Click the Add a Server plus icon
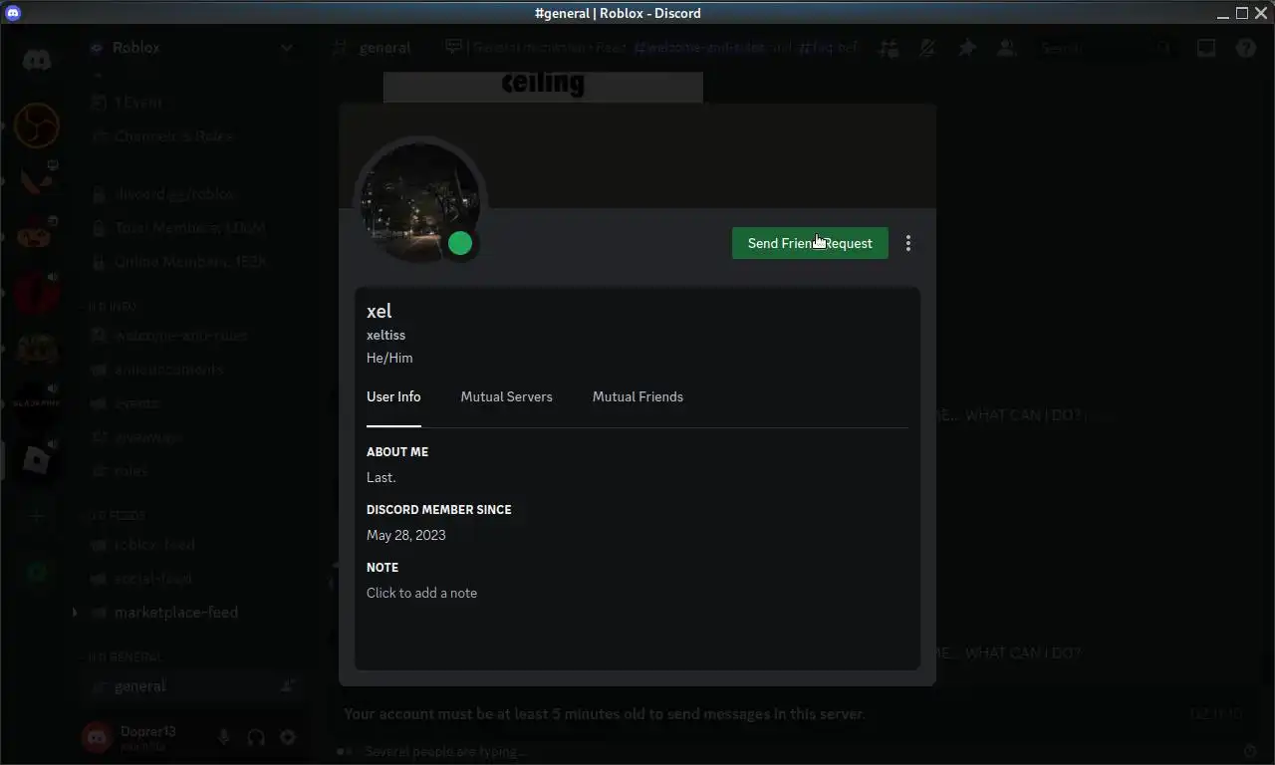The height and width of the screenshot is (765, 1275). tap(37, 516)
